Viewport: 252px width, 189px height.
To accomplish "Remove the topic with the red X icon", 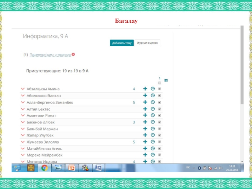I will (x=73, y=54).
